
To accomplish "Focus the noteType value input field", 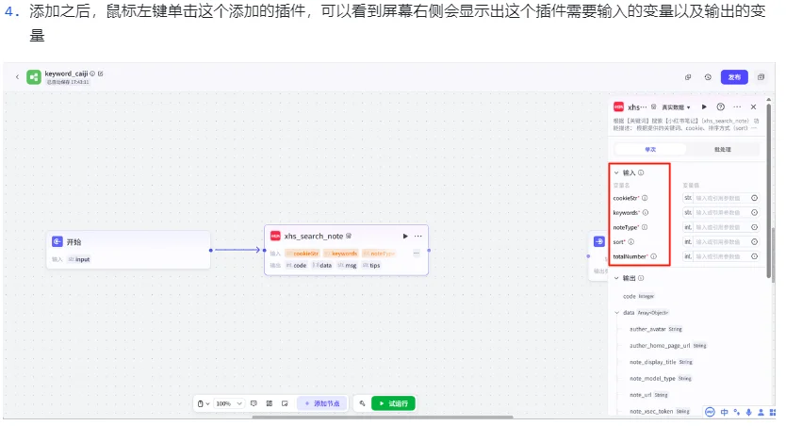I will point(720,227).
